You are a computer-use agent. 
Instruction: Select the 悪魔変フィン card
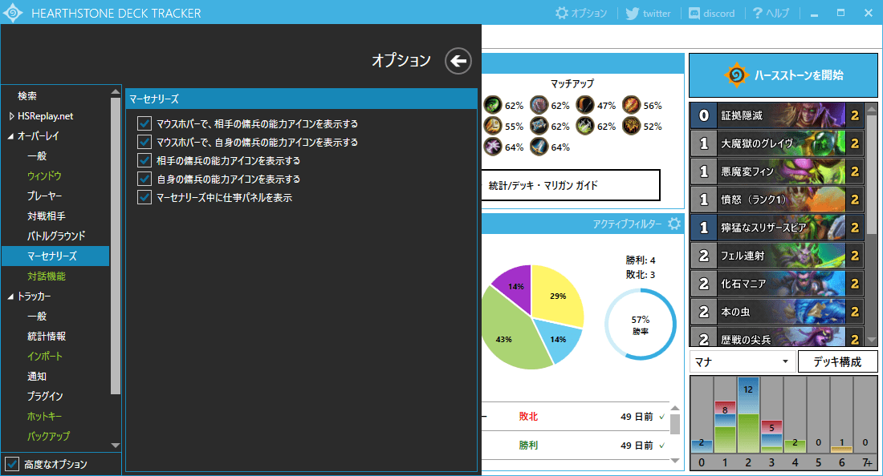coord(777,171)
